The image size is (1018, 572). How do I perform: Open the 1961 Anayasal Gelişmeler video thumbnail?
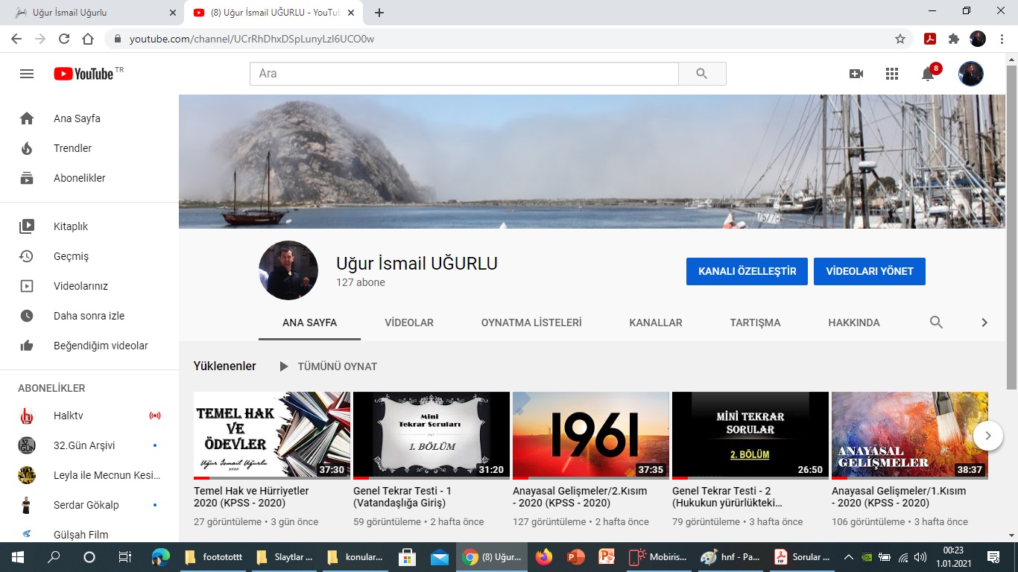tap(590, 435)
